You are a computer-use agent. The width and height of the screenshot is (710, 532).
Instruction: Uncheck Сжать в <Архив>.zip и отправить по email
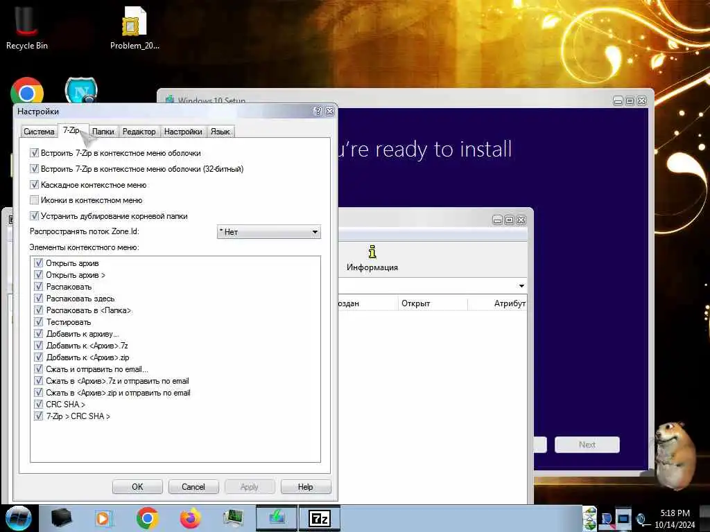(x=39, y=392)
